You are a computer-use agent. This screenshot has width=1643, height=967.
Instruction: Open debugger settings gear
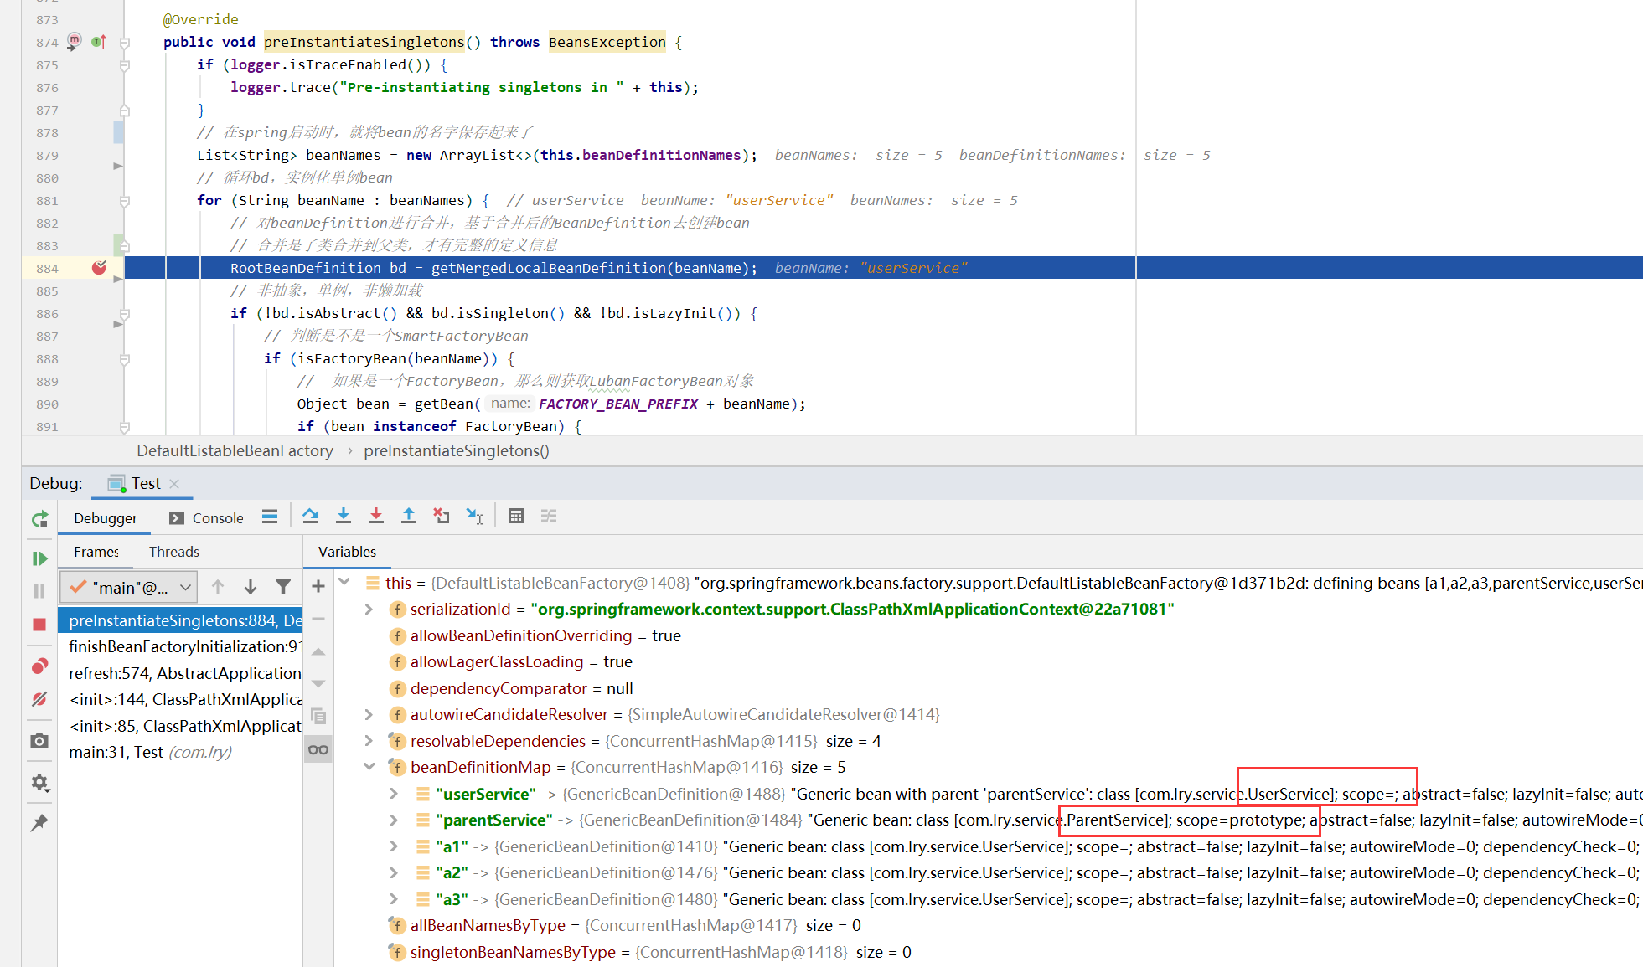point(39,783)
